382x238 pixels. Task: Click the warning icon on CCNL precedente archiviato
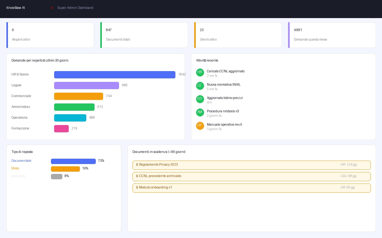pyautogui.click(x=137, y=176)
